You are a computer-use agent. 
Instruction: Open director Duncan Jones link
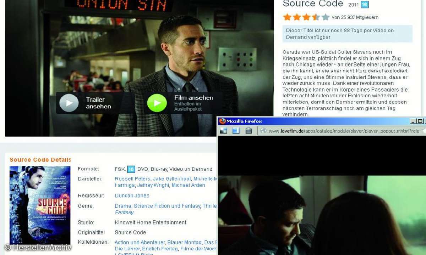click(132, 195)
